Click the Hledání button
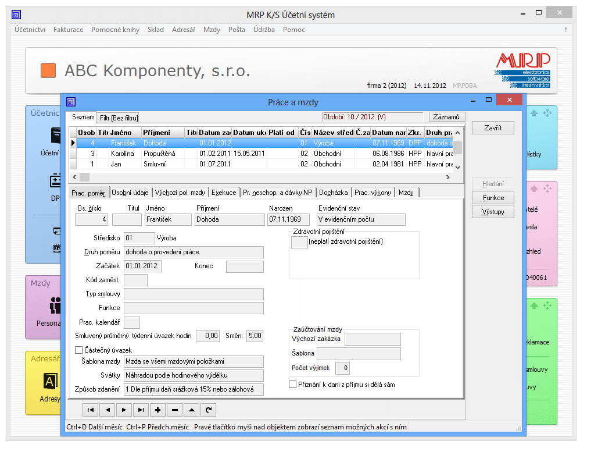 tap(493, 184)
